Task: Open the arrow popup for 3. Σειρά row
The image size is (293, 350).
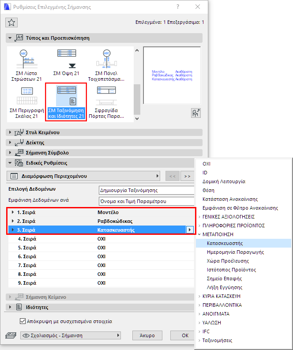Action: [190, 230]
